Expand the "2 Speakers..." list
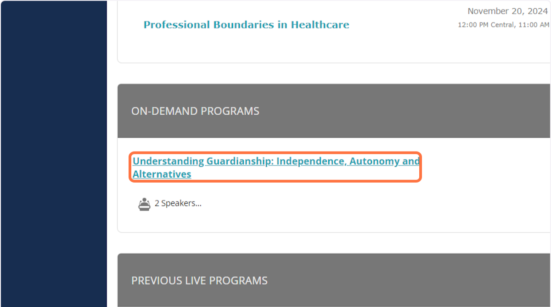The height and width of the screenshot is (307, 551). click(x=178, y=203)
